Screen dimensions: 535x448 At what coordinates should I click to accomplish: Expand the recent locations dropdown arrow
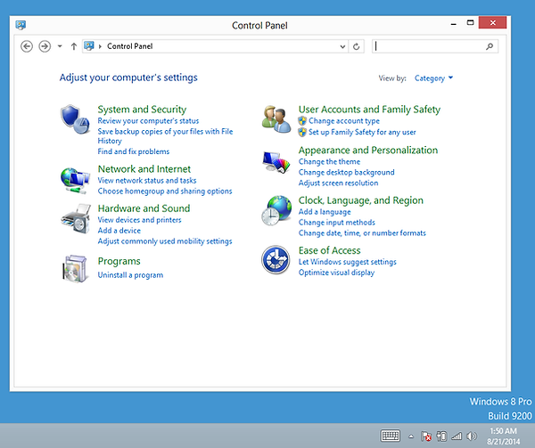[60, 46]
